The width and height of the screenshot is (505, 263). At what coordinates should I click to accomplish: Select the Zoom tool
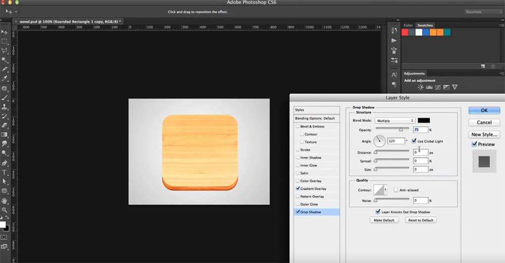tap(5, 209)
